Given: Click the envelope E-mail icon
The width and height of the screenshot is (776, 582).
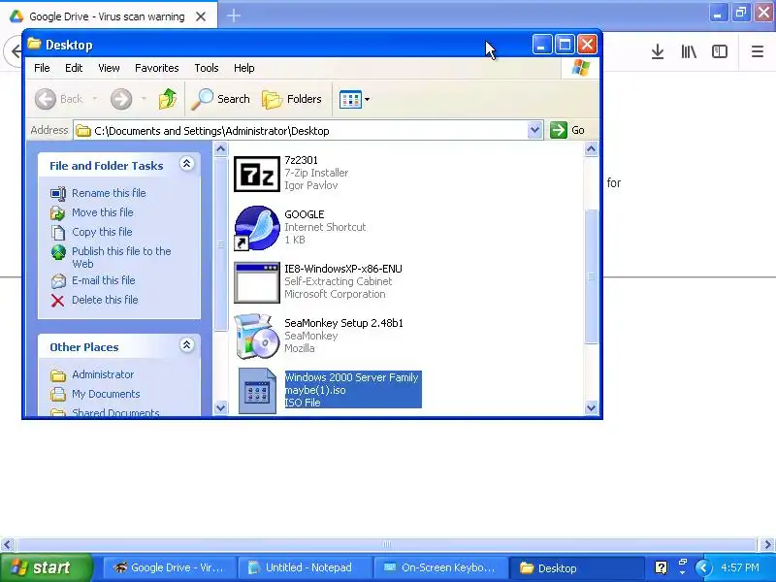Looking at the screenshot, I should (58, 281).
